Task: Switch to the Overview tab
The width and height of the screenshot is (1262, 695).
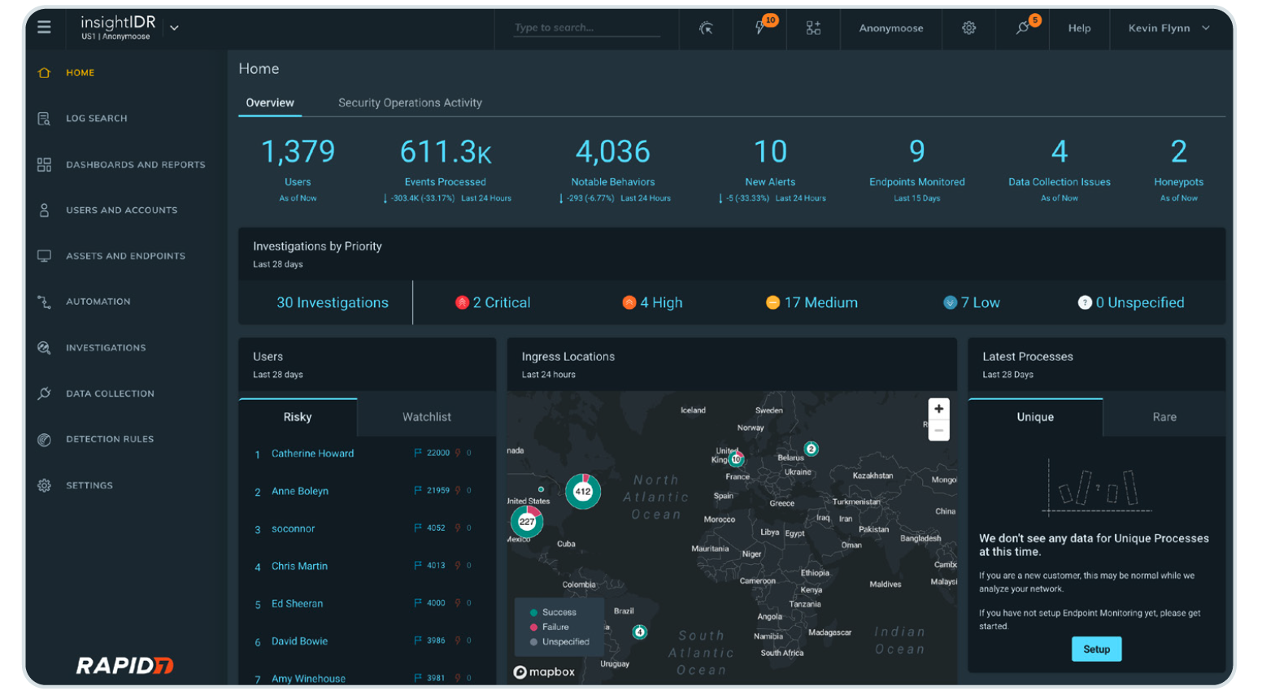Action: click(x=270, y=102)
